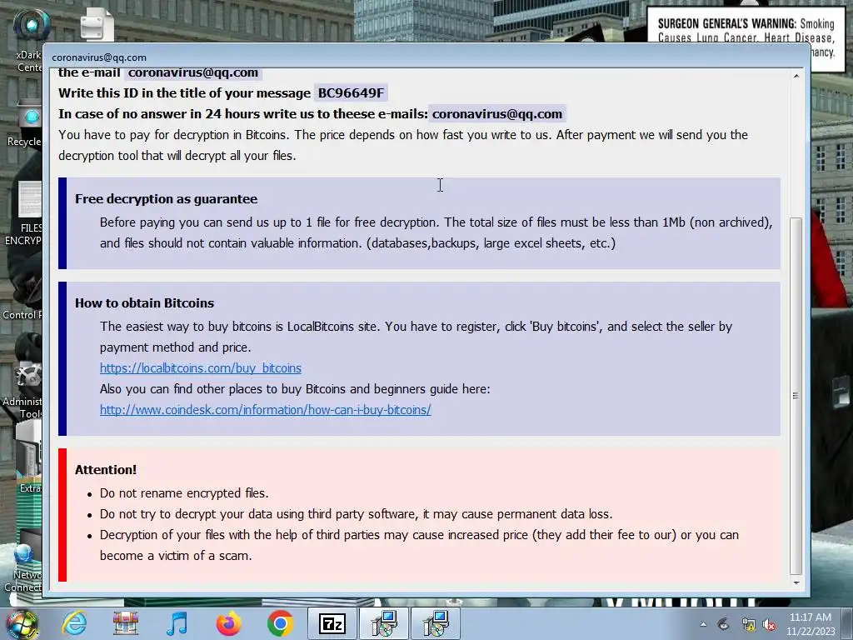
Task: Click the alternate e-mail coronavirus@qq.com
Action: tap(497, 114)
